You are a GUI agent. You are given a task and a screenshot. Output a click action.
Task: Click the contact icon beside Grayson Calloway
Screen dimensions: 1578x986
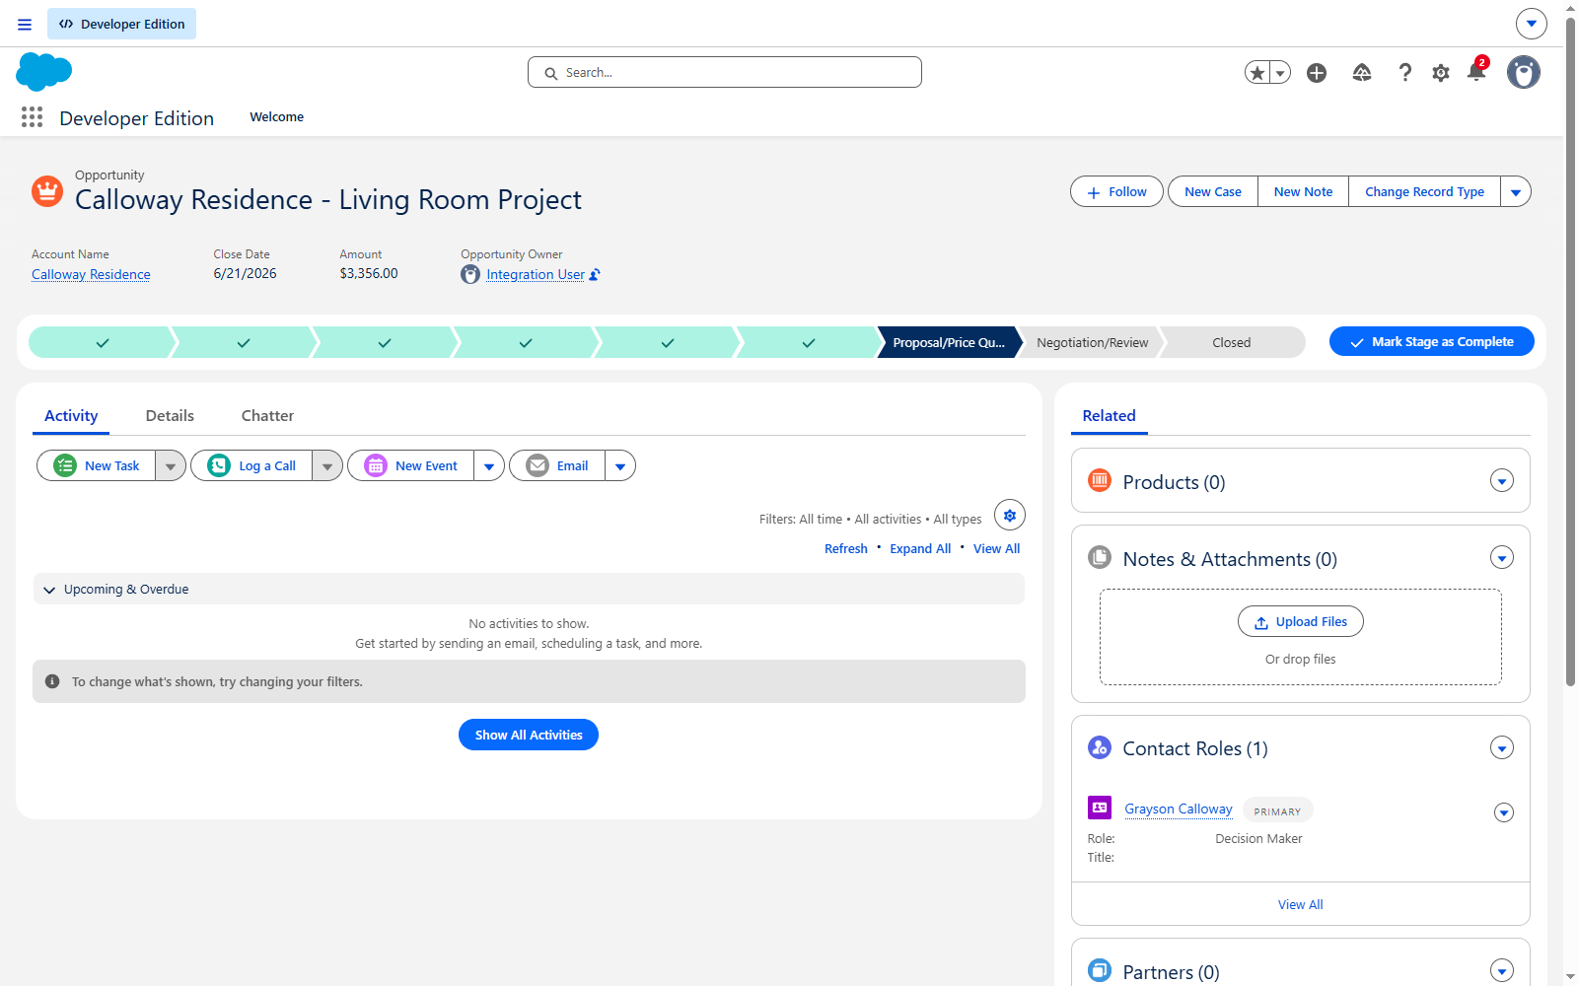click(1100, 808)
